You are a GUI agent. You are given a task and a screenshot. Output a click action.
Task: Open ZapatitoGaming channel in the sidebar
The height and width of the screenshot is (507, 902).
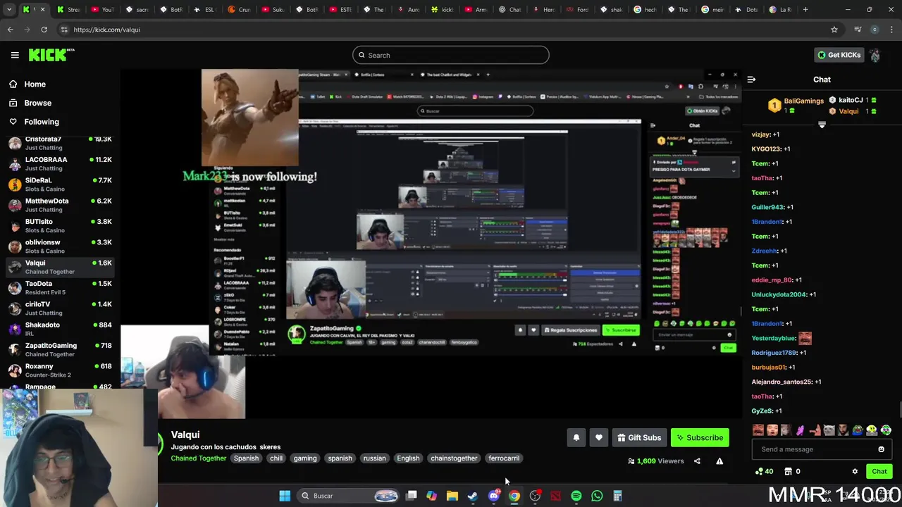click(x=60, y=349)
